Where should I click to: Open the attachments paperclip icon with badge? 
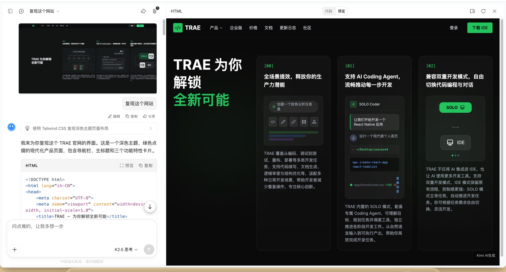point(155,11)
